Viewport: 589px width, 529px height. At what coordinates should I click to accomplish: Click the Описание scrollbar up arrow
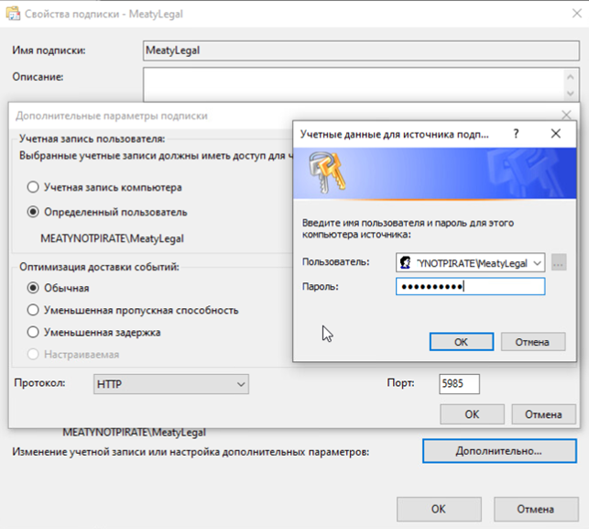point(572,76)
